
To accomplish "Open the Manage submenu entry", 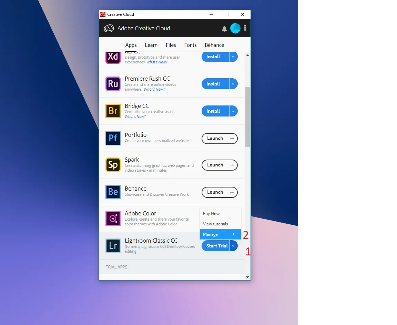I will (220, 234).
